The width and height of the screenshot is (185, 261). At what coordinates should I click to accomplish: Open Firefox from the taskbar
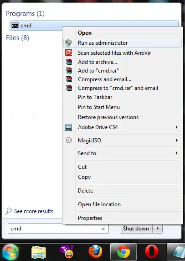95,252
